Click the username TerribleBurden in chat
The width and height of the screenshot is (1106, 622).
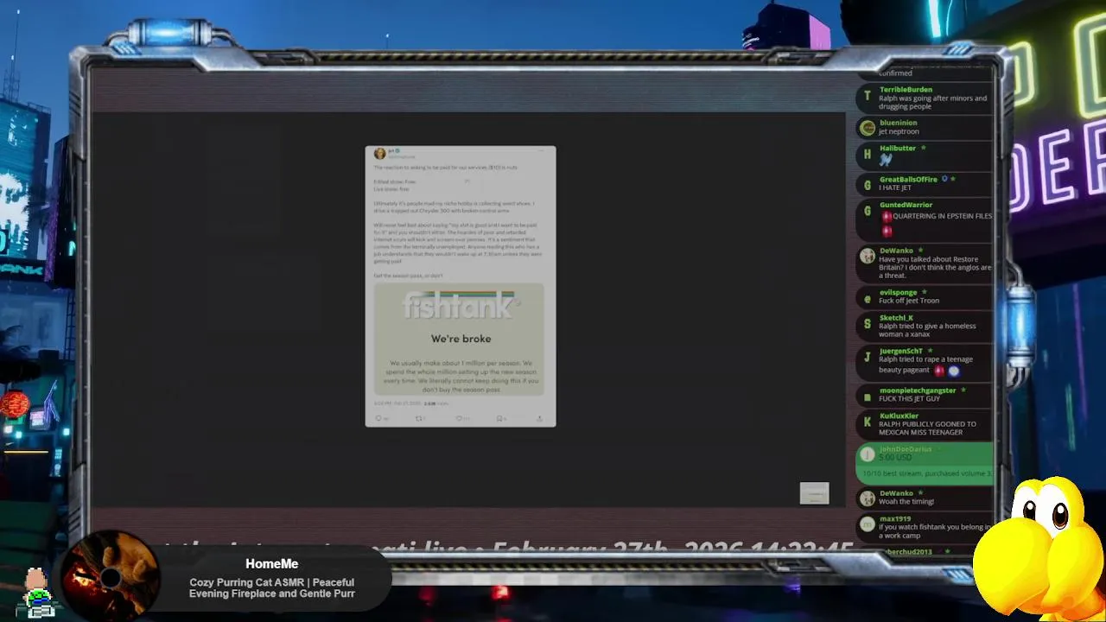(x=906, y=90)
